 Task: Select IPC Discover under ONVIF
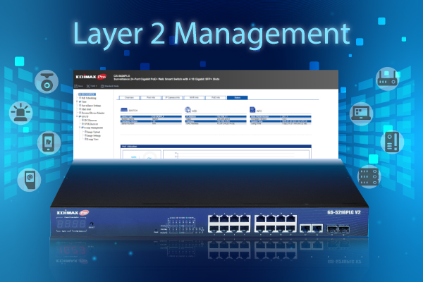click(x=90, y=121)
